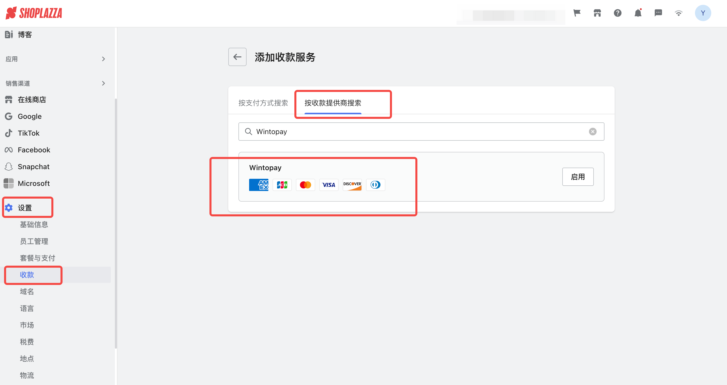
Task: Click the Discover card icon
Action: 352,185
